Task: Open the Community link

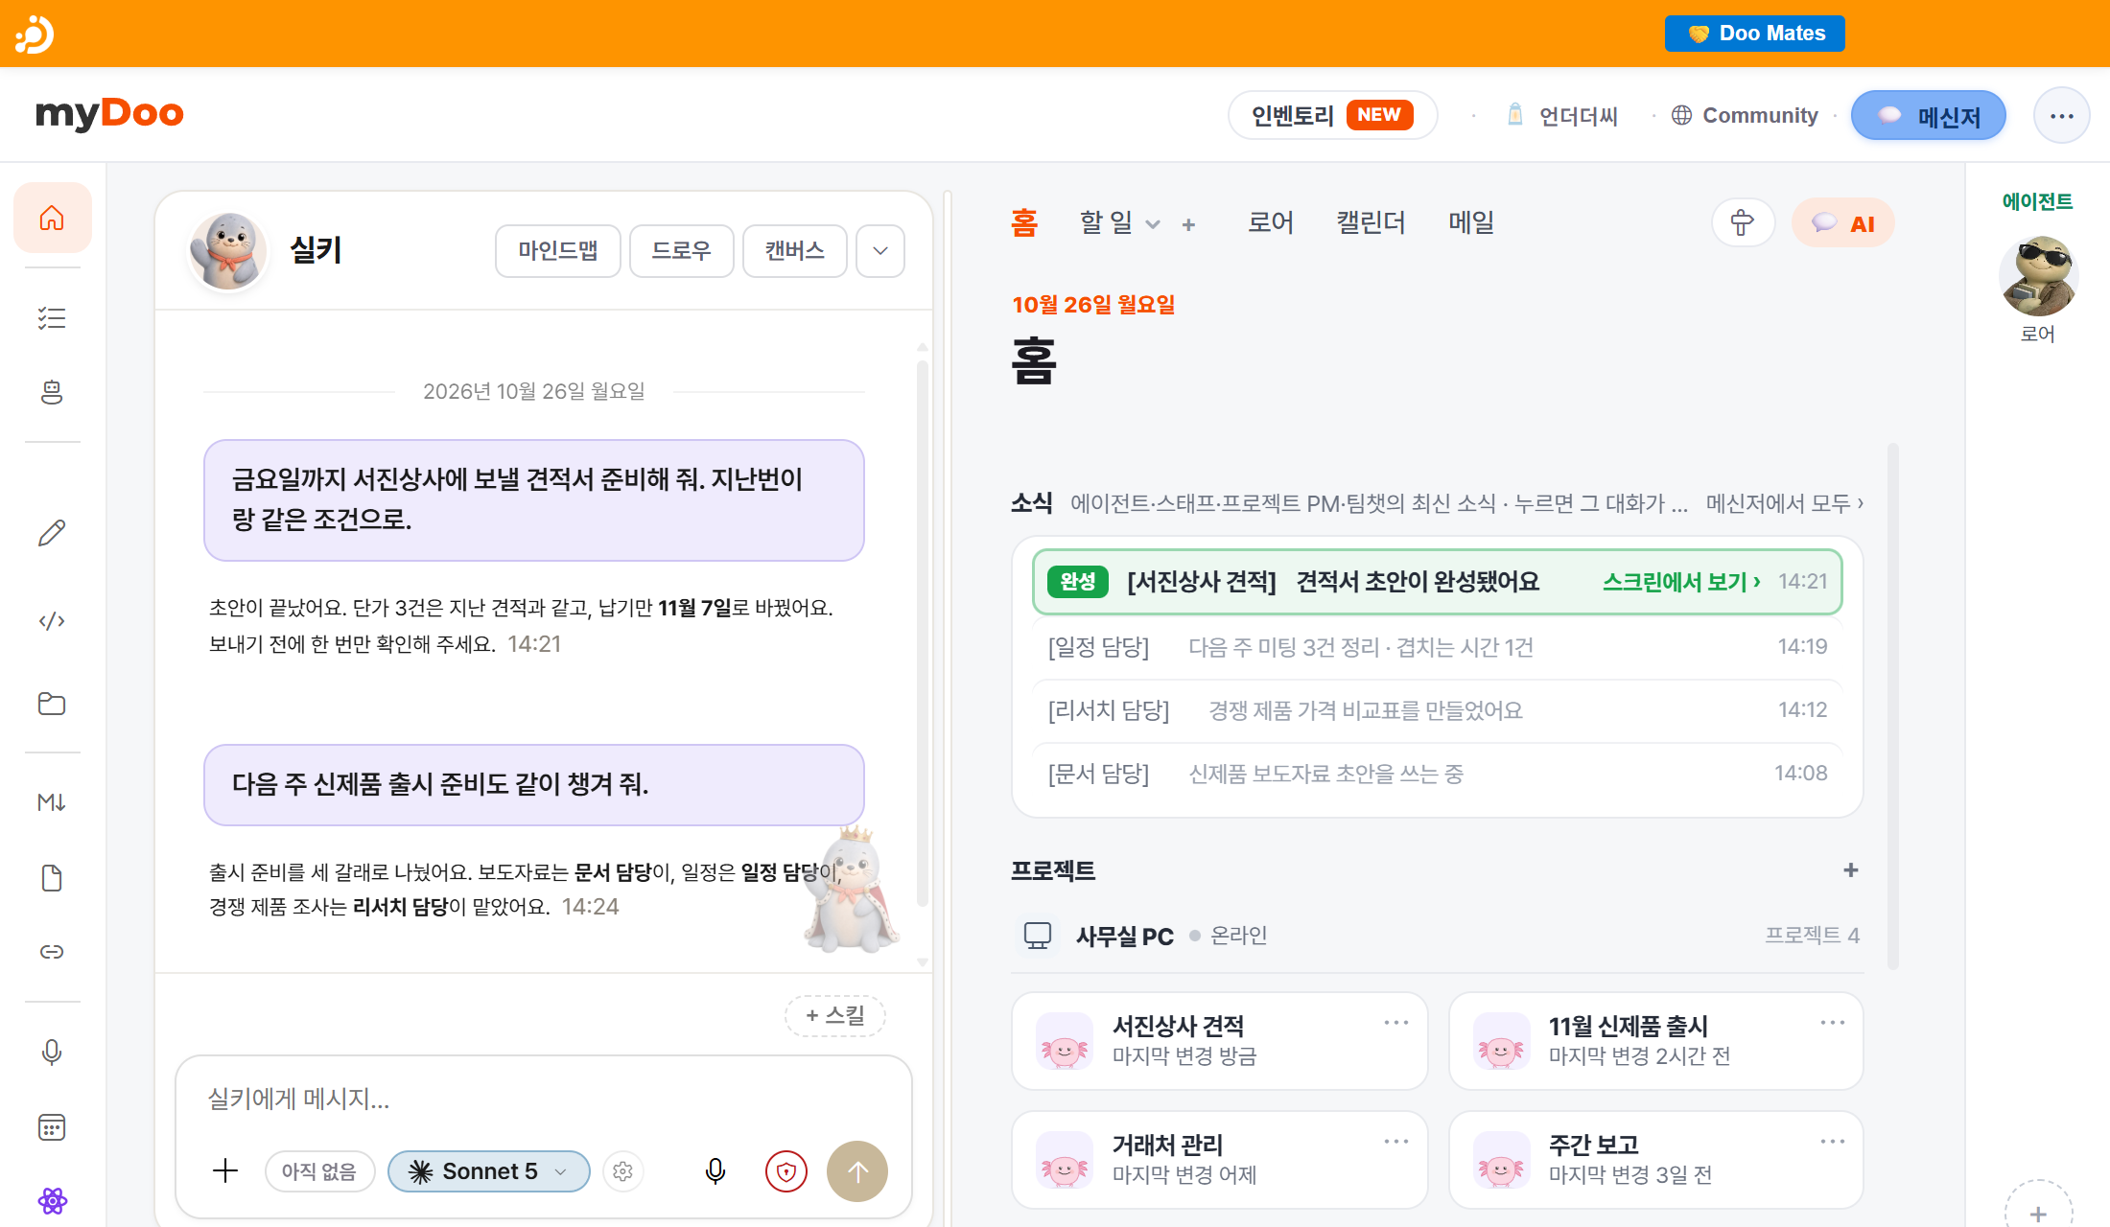Action: [x=1745, y=116]
